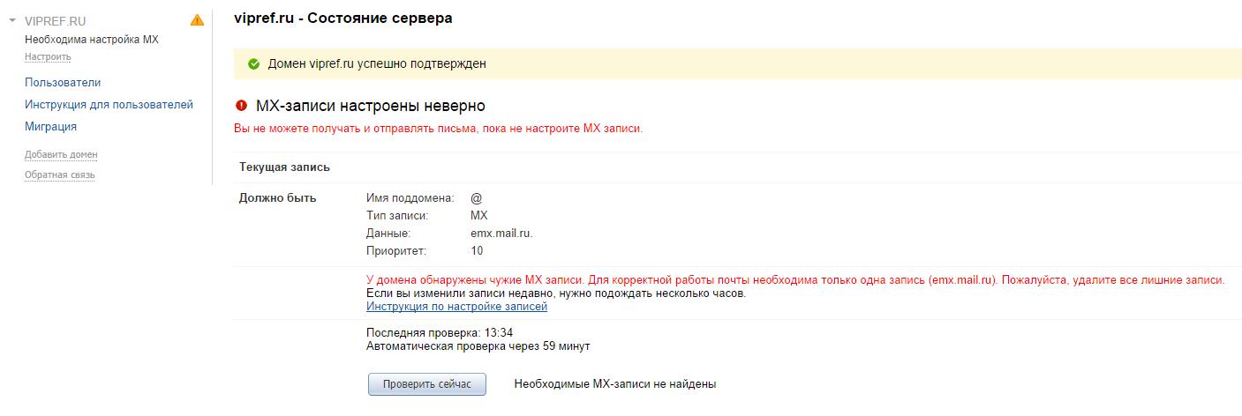Open the Настроить link
This screenshot has height=416, width=1242.
pyautogui.click(x=48, y=56)
